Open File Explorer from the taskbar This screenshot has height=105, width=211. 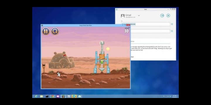coord(42,96)
